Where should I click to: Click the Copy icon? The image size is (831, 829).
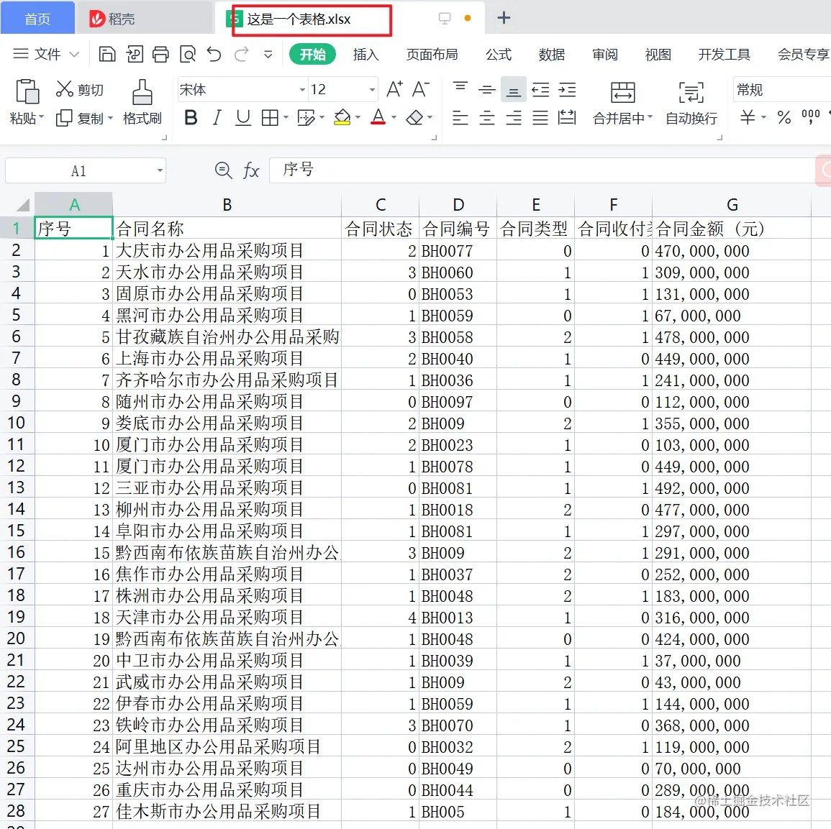[x=64, y=118]
